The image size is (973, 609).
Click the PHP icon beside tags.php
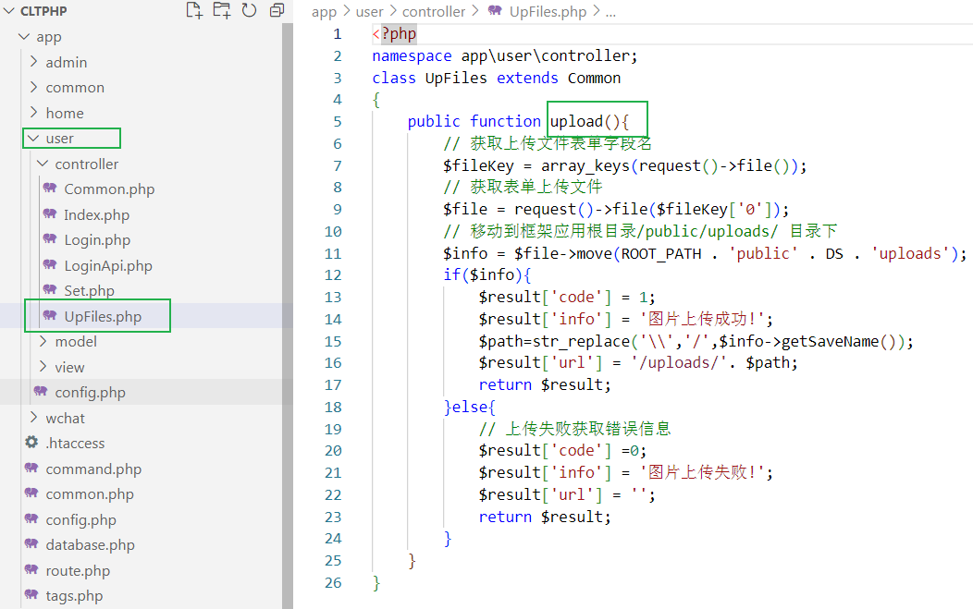pyautogui.click(x=31, y=595)
